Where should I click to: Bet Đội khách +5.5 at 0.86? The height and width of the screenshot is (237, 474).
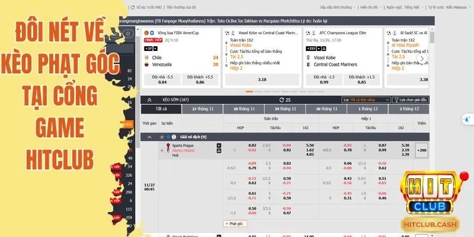(200, 79)
